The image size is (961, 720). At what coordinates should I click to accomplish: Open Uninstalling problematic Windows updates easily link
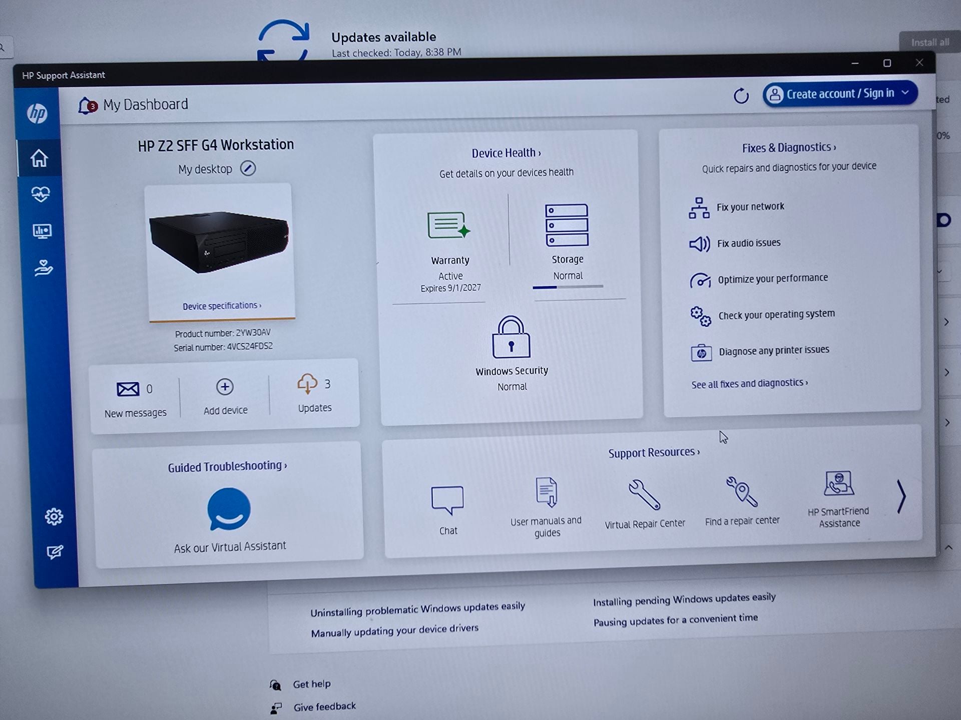click(x=417, y=609)
